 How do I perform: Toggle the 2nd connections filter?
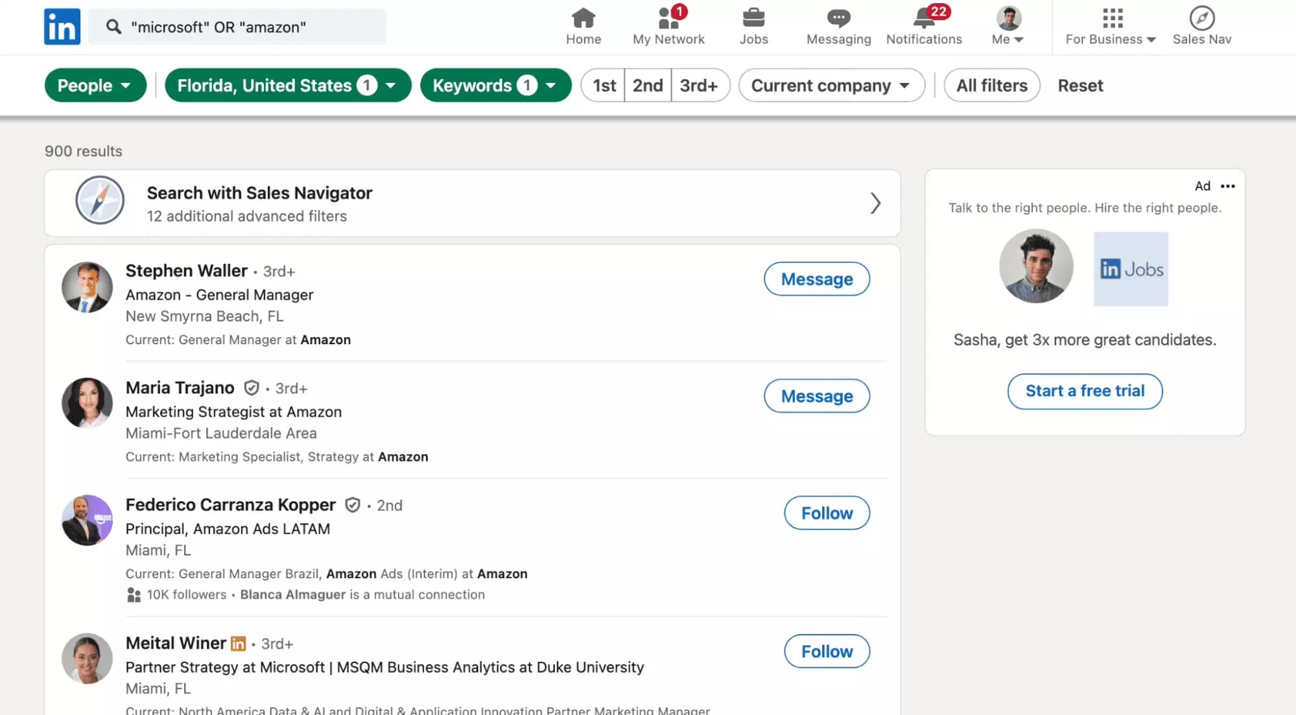tap(648, 86)
